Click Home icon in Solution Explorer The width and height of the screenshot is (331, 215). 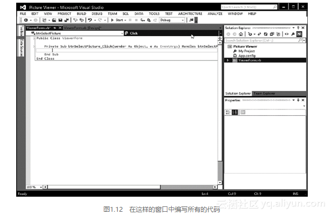[x=241, y=34]
